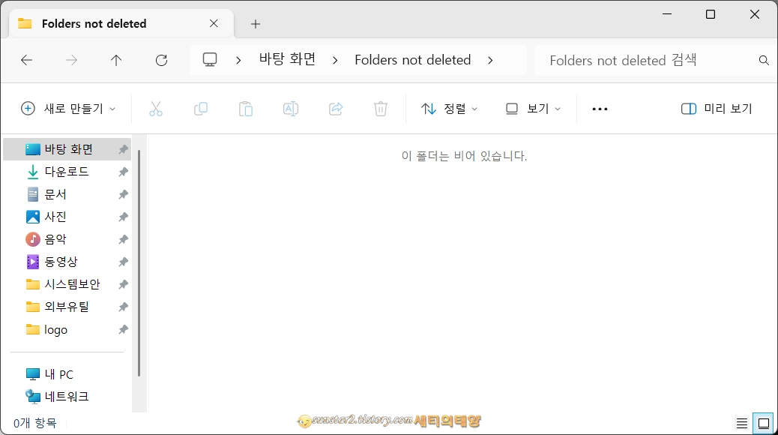Click the Share icon
The image size is (778, 435).
[336, 109]
